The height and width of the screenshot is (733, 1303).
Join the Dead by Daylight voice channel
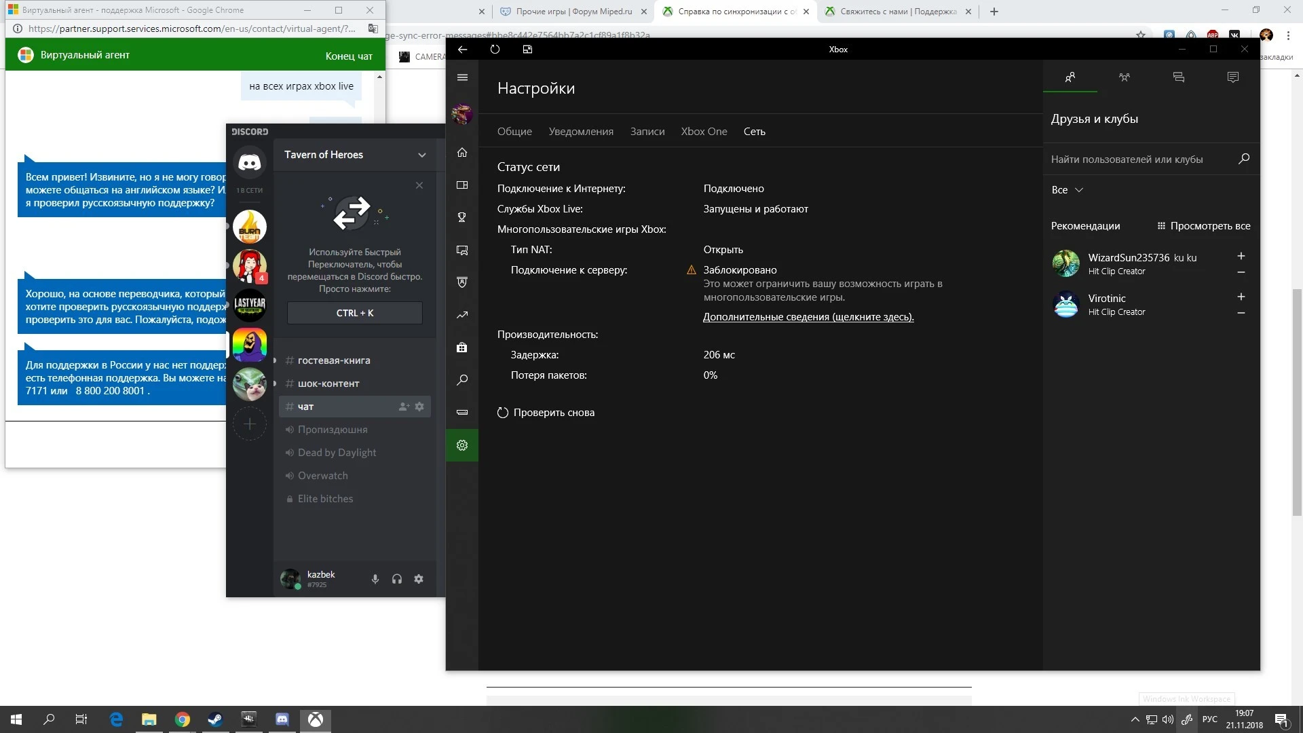(354, 453)
